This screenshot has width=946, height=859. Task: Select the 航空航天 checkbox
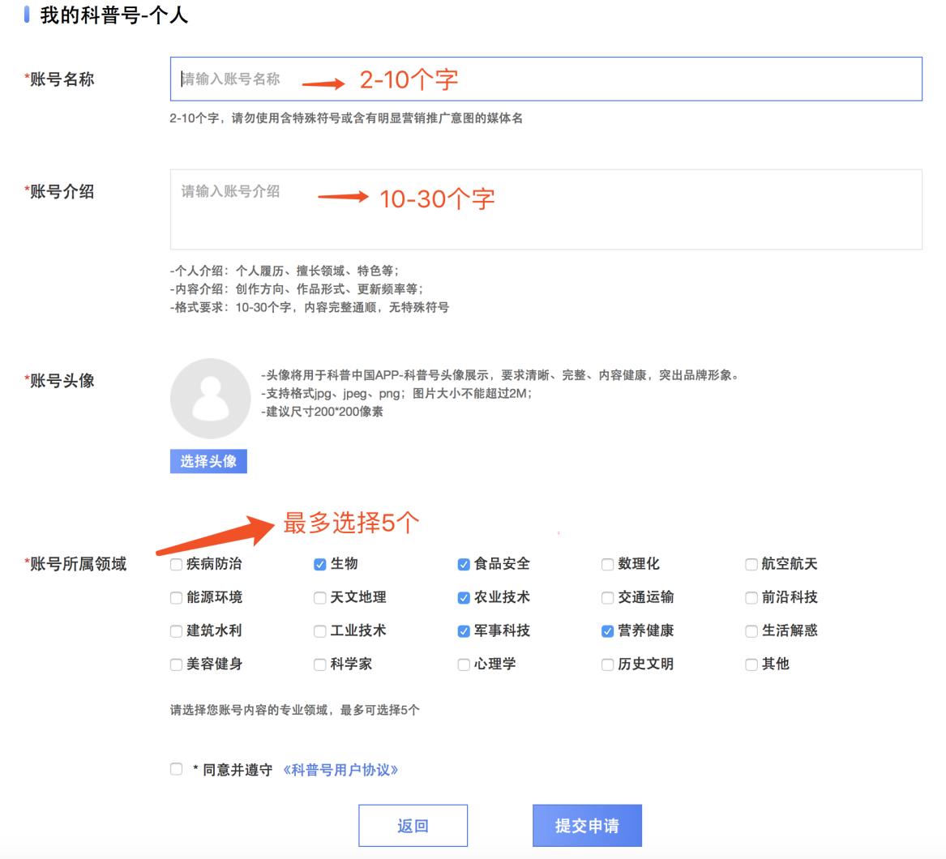(x=751, y=565)
